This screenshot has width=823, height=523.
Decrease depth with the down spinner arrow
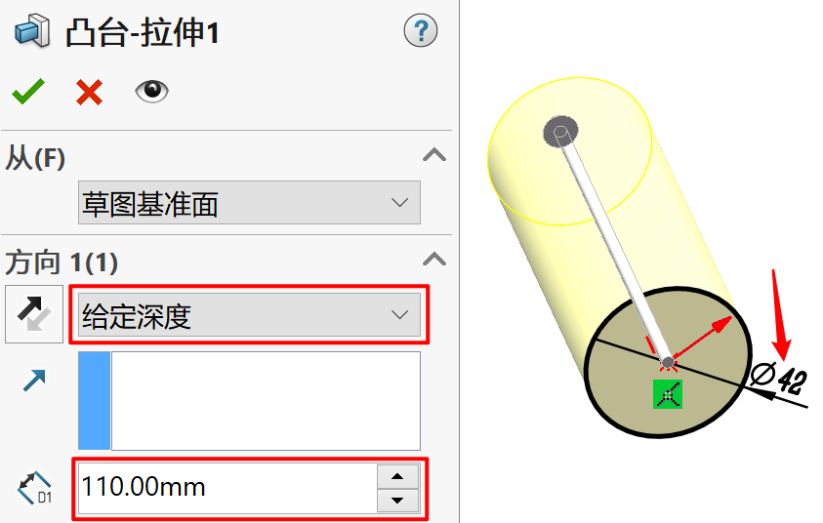pyautogui.click(x=398, y=501)
